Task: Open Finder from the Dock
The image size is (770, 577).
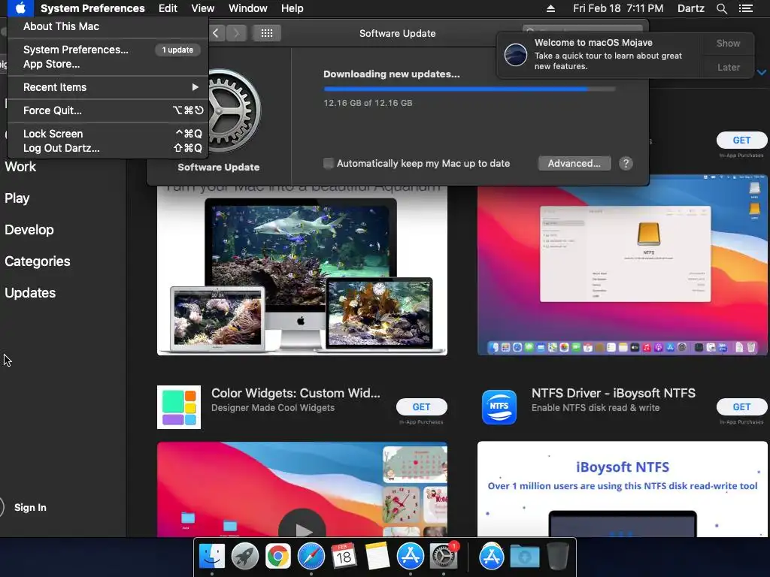Action: 211,557
